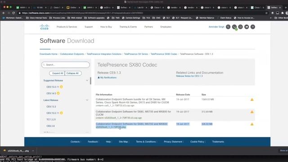Open the shopping cart icon in header
The height and width of the screenshot is (162, 288).
pyautogui.click(x=234, y=27)
